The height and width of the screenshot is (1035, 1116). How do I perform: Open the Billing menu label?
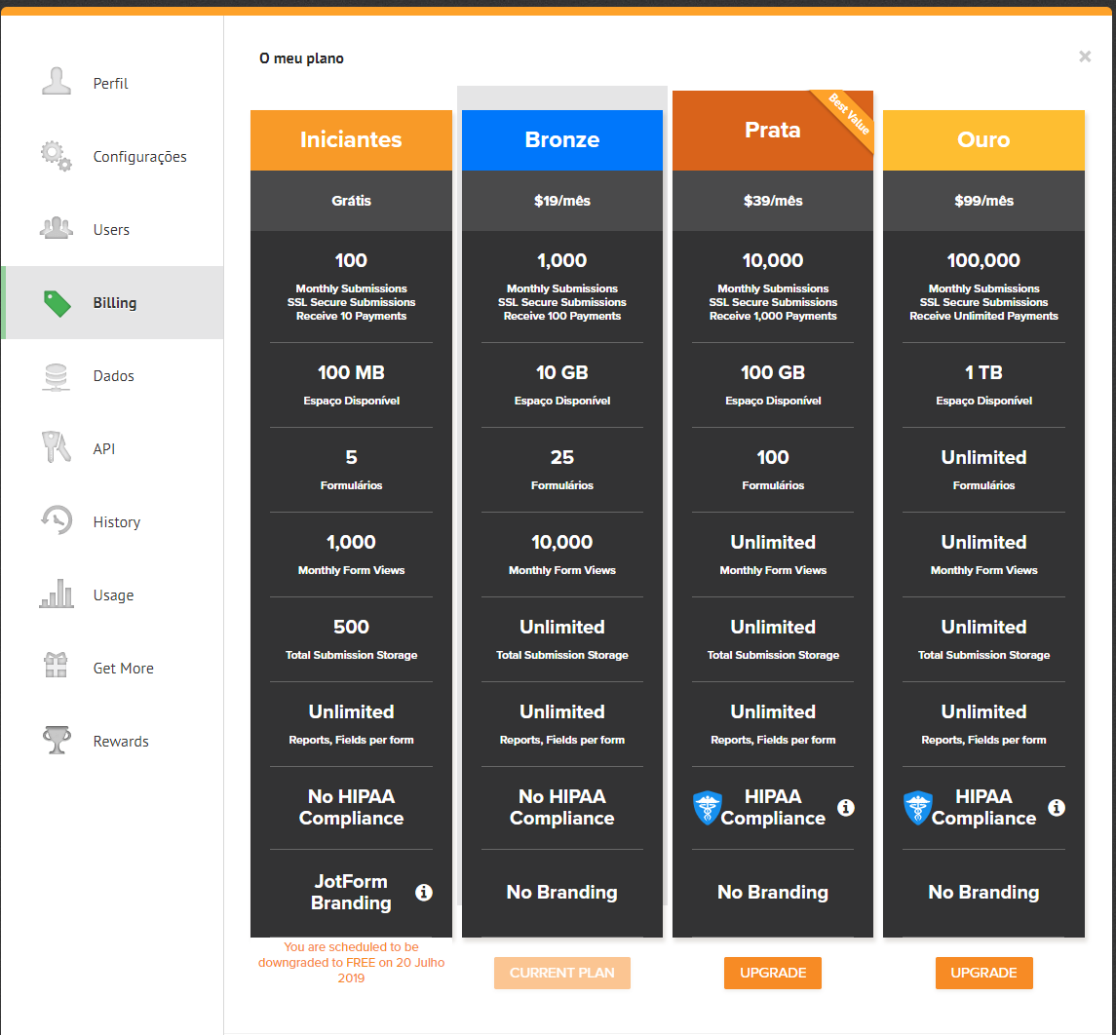pyautogui.click(x=115, y=303)
